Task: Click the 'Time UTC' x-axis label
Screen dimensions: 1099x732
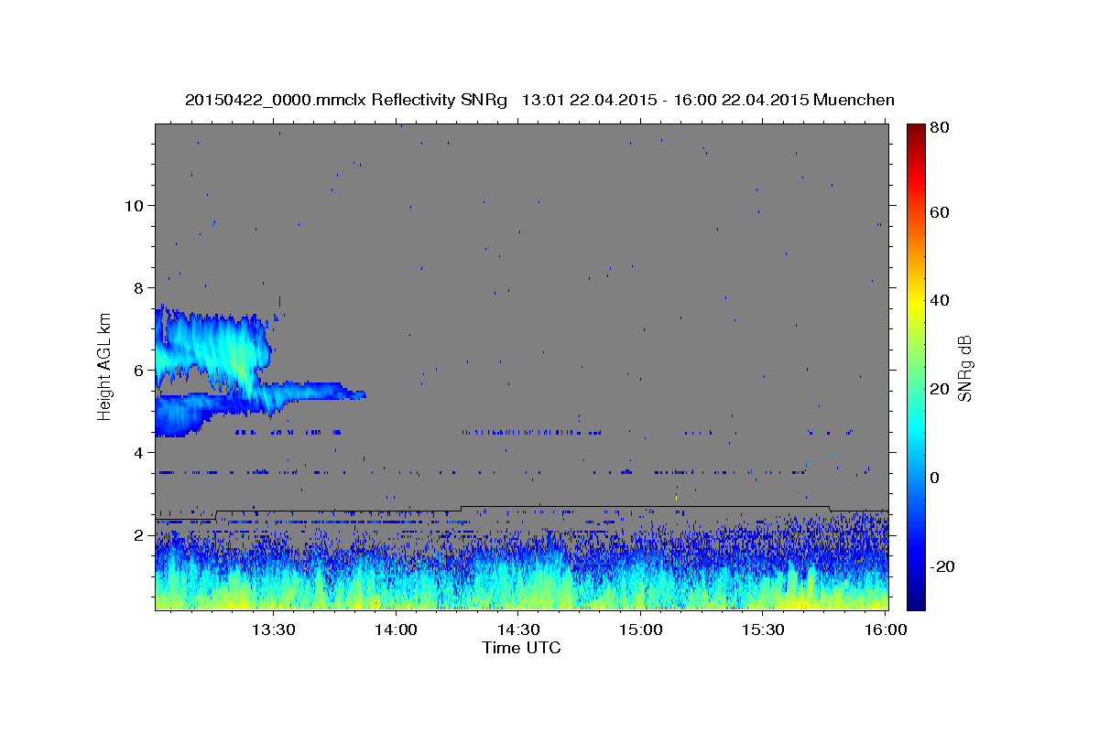Action: pyautogui.click(x=521, y=648)
